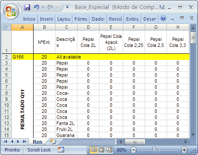Click the 80% zoom level
The width and height of the screenshot is (198, 155).
[x=121, y=150]
